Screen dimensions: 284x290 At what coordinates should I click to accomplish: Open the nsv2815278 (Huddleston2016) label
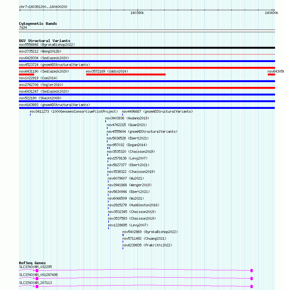133,205
